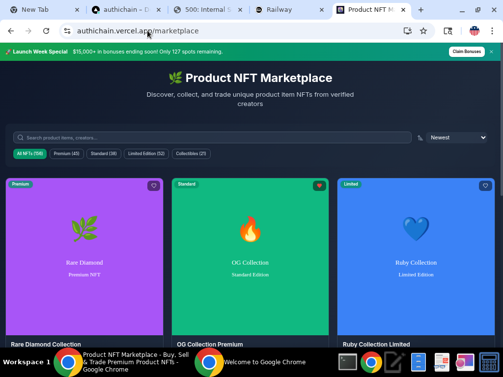Open the text editor taskbar icon
The height and width of the screenshot is (377, 503).
coord(395,362)
